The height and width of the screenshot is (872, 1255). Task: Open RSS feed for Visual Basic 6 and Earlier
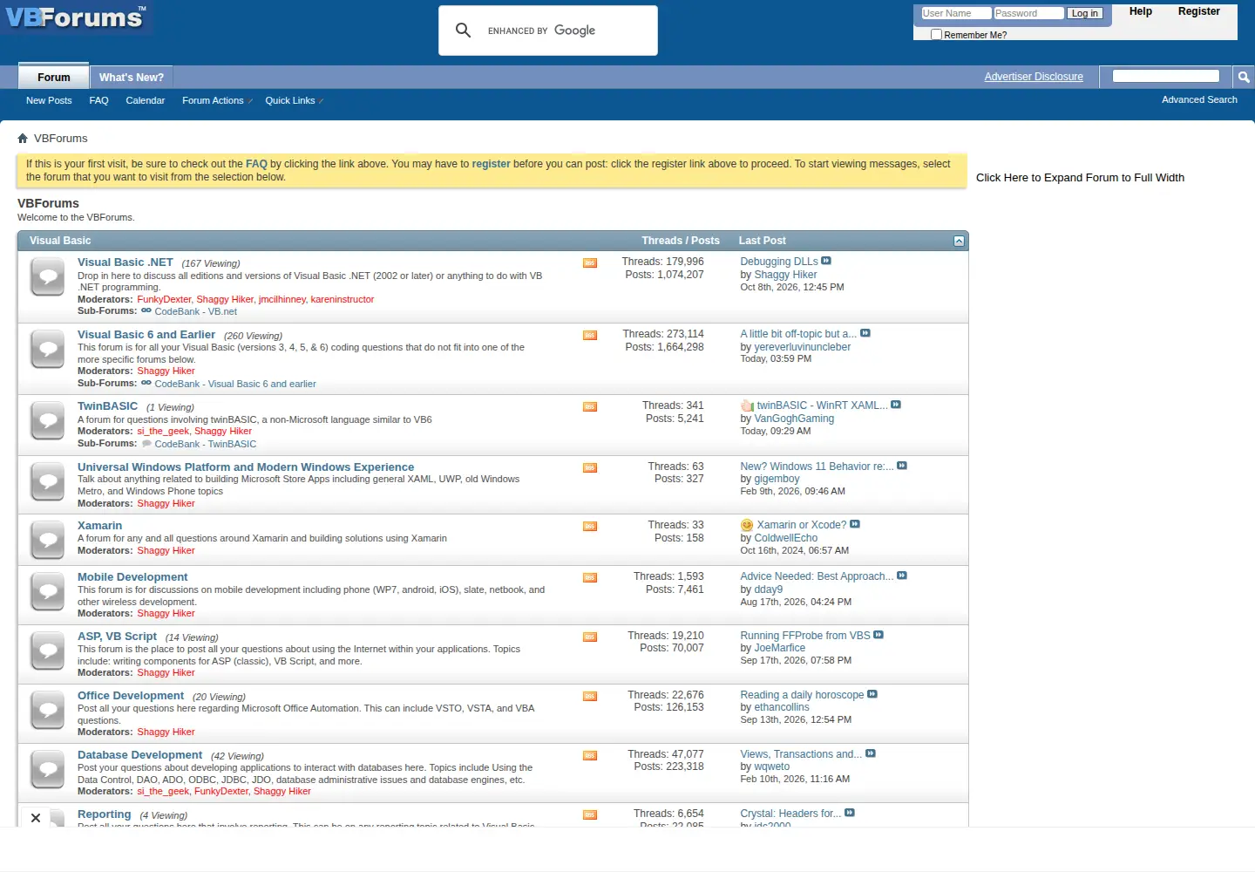pyautogui.click(x=590, y=336)
